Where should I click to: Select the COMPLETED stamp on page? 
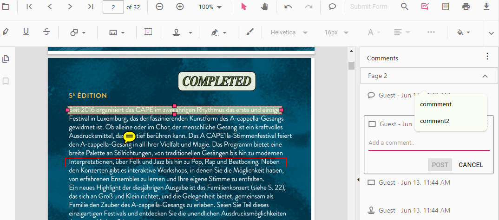217,81
